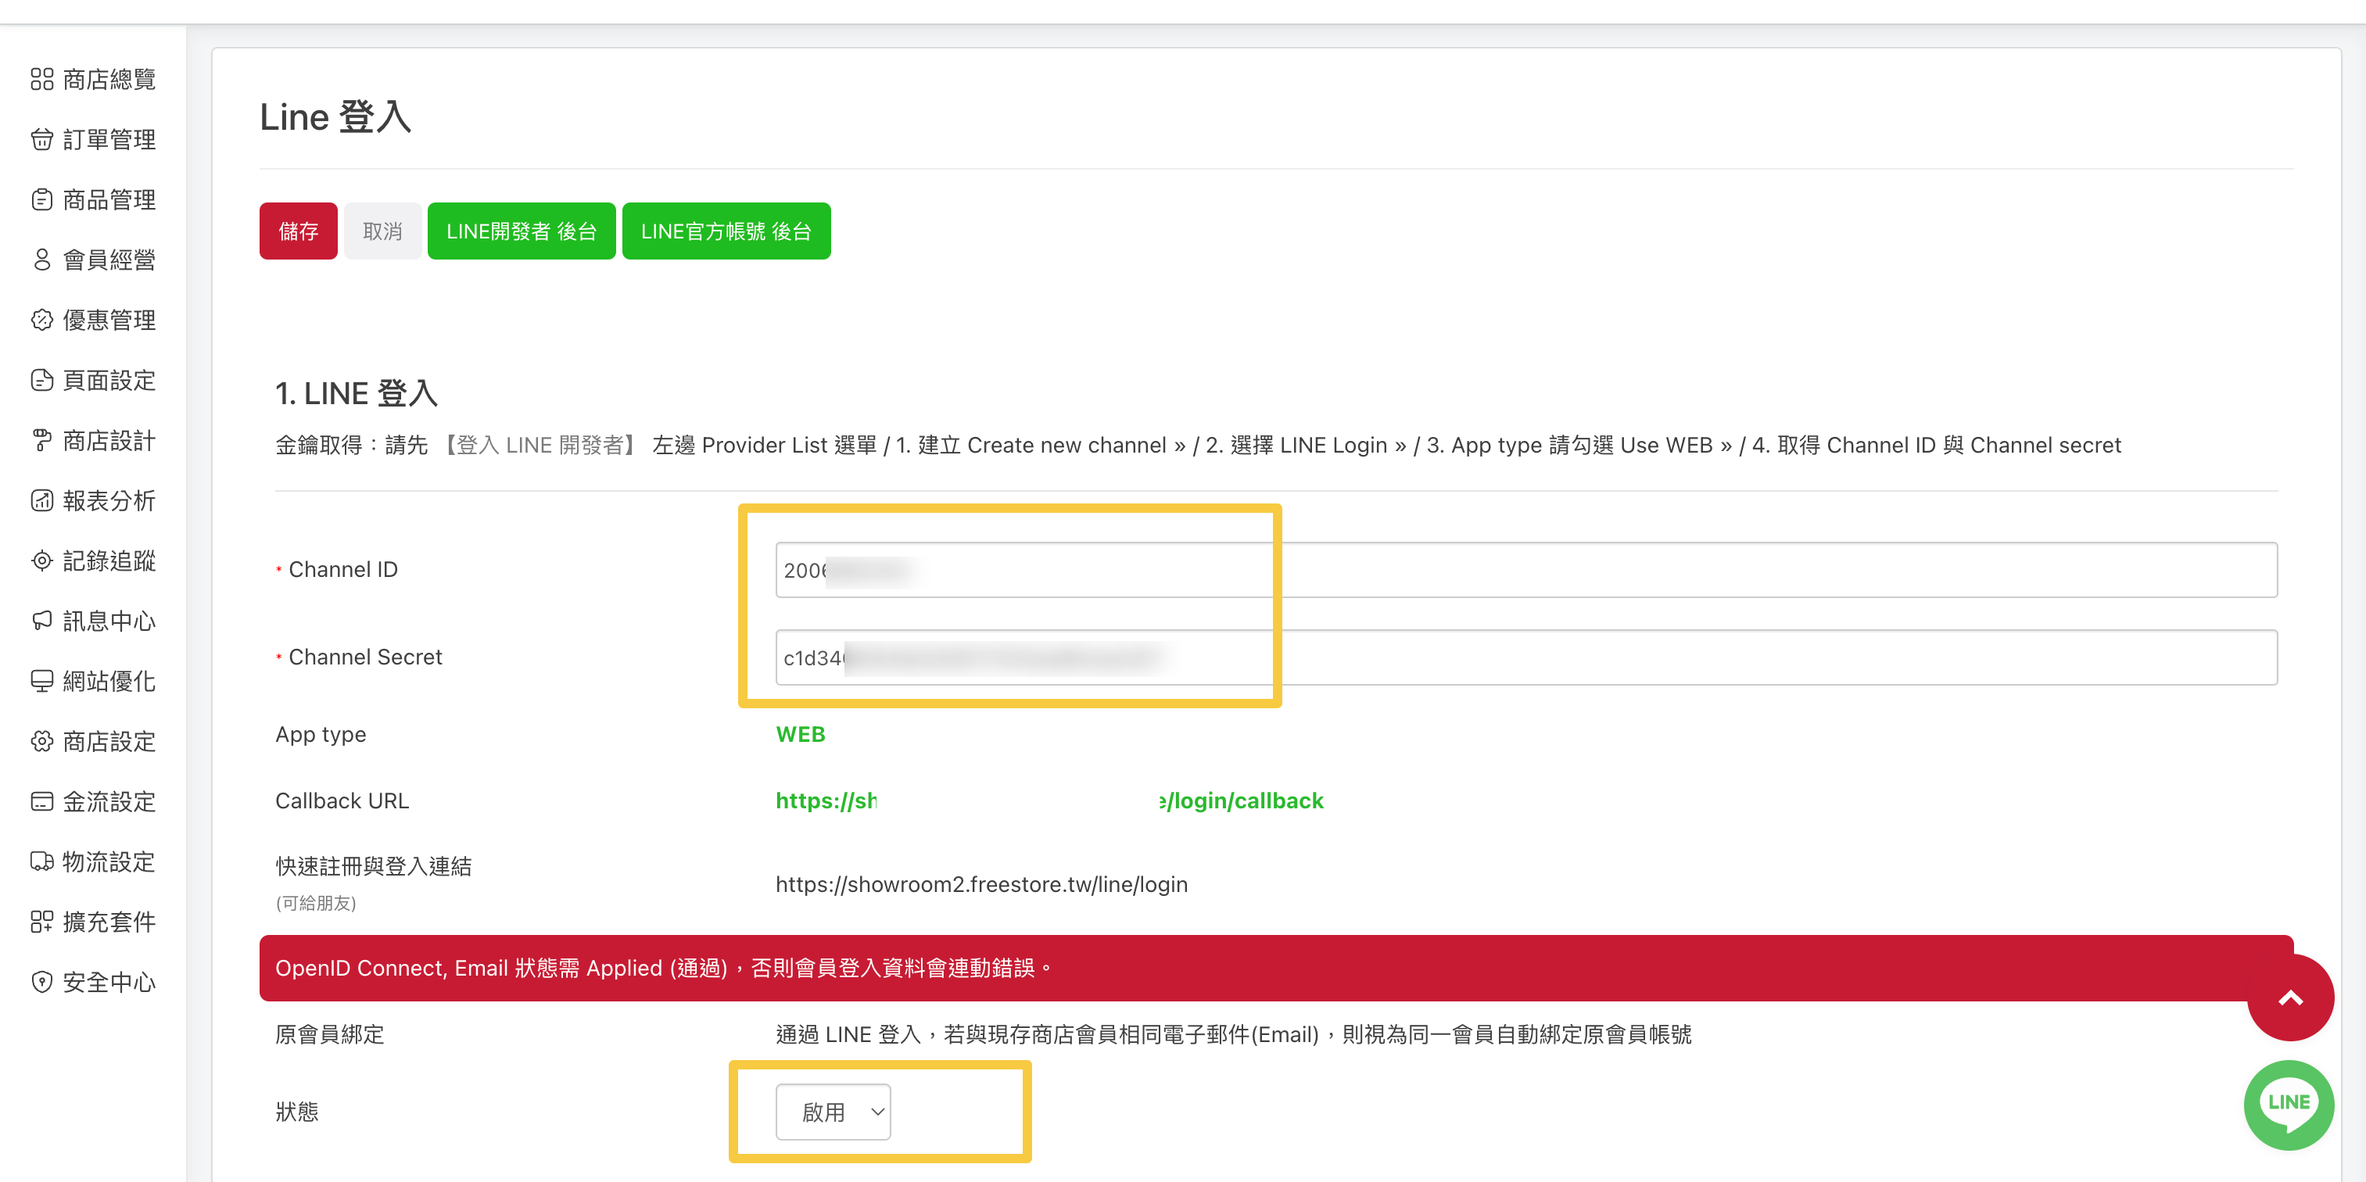Click the gray 取消 button

click(382, 231)
